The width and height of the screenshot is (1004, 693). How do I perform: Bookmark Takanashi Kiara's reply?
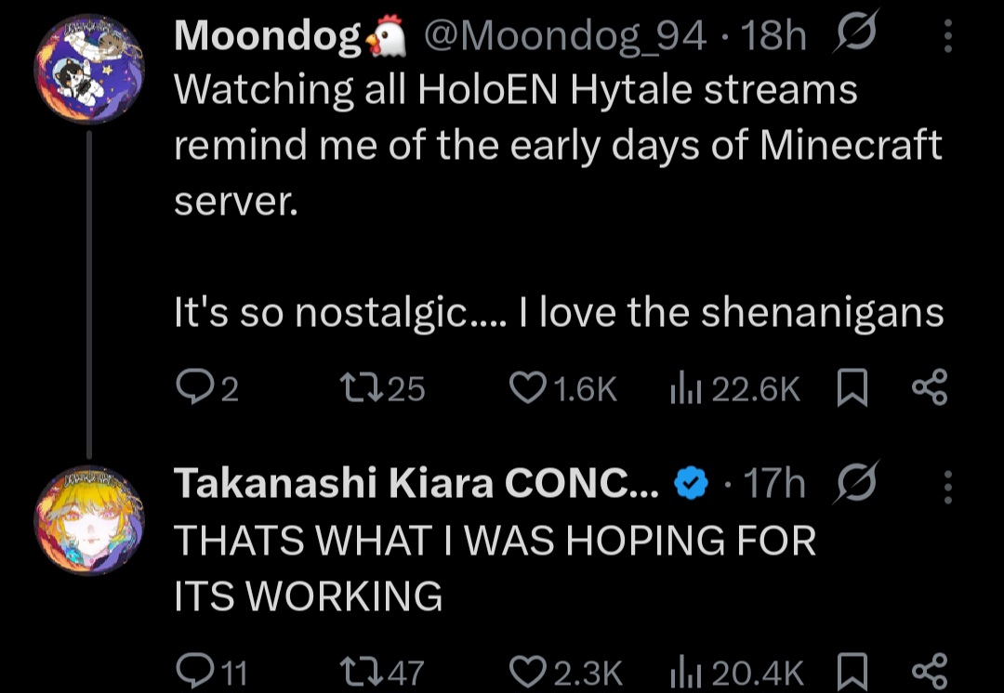(x=852, y=672)
